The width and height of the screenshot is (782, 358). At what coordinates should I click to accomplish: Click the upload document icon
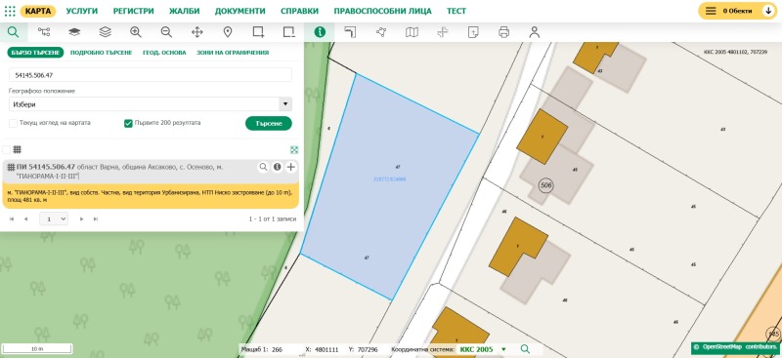point(473,32)
